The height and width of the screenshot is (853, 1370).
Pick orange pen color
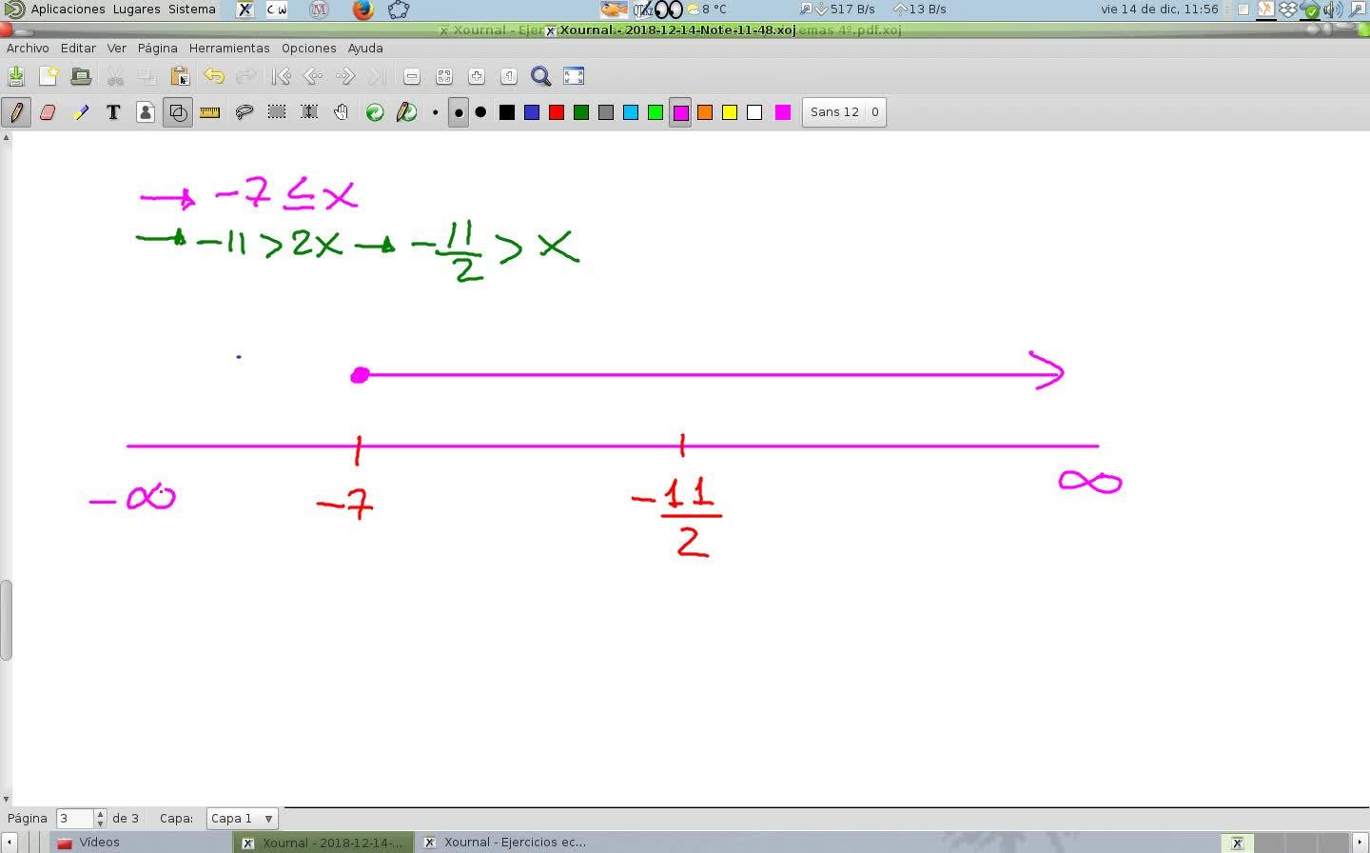pyautogui.click(x=705, y=112)
